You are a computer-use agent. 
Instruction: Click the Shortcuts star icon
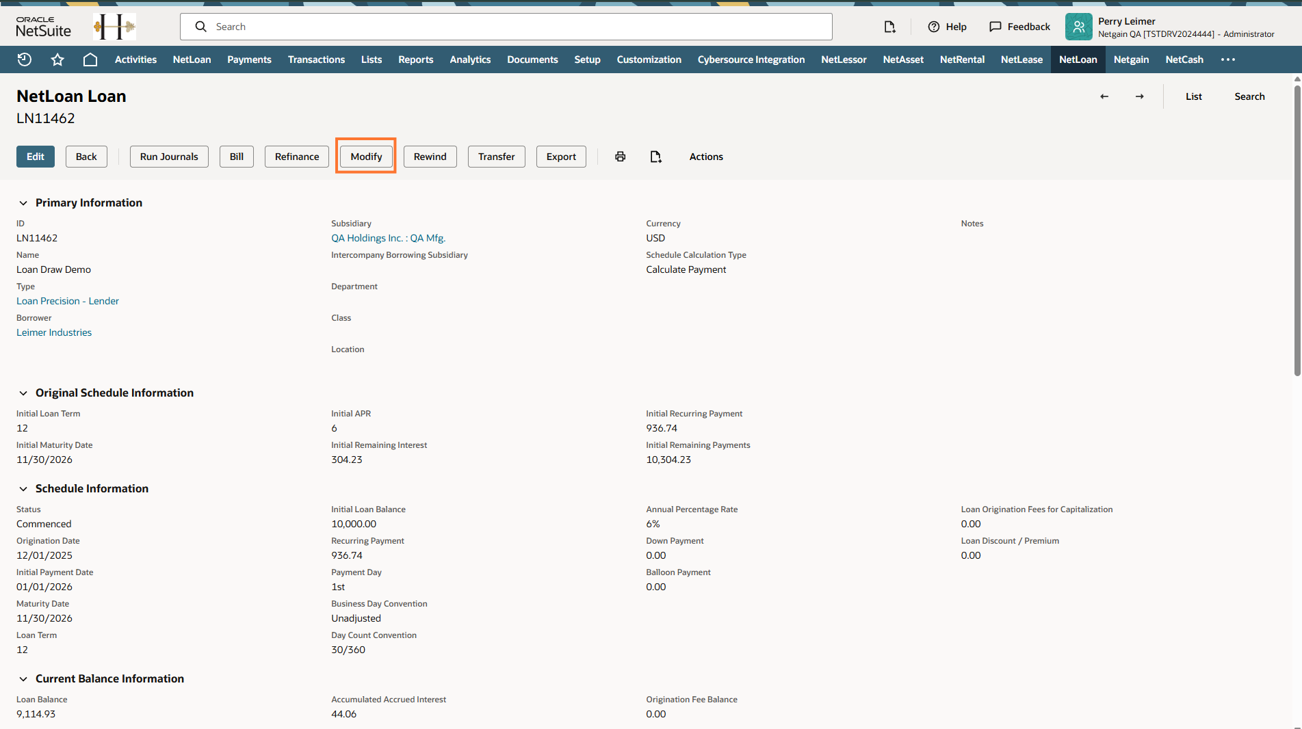click(57, 59)
